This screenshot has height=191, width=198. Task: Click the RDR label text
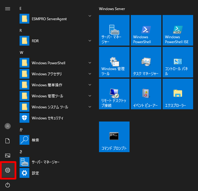click(x=35, y=41)
